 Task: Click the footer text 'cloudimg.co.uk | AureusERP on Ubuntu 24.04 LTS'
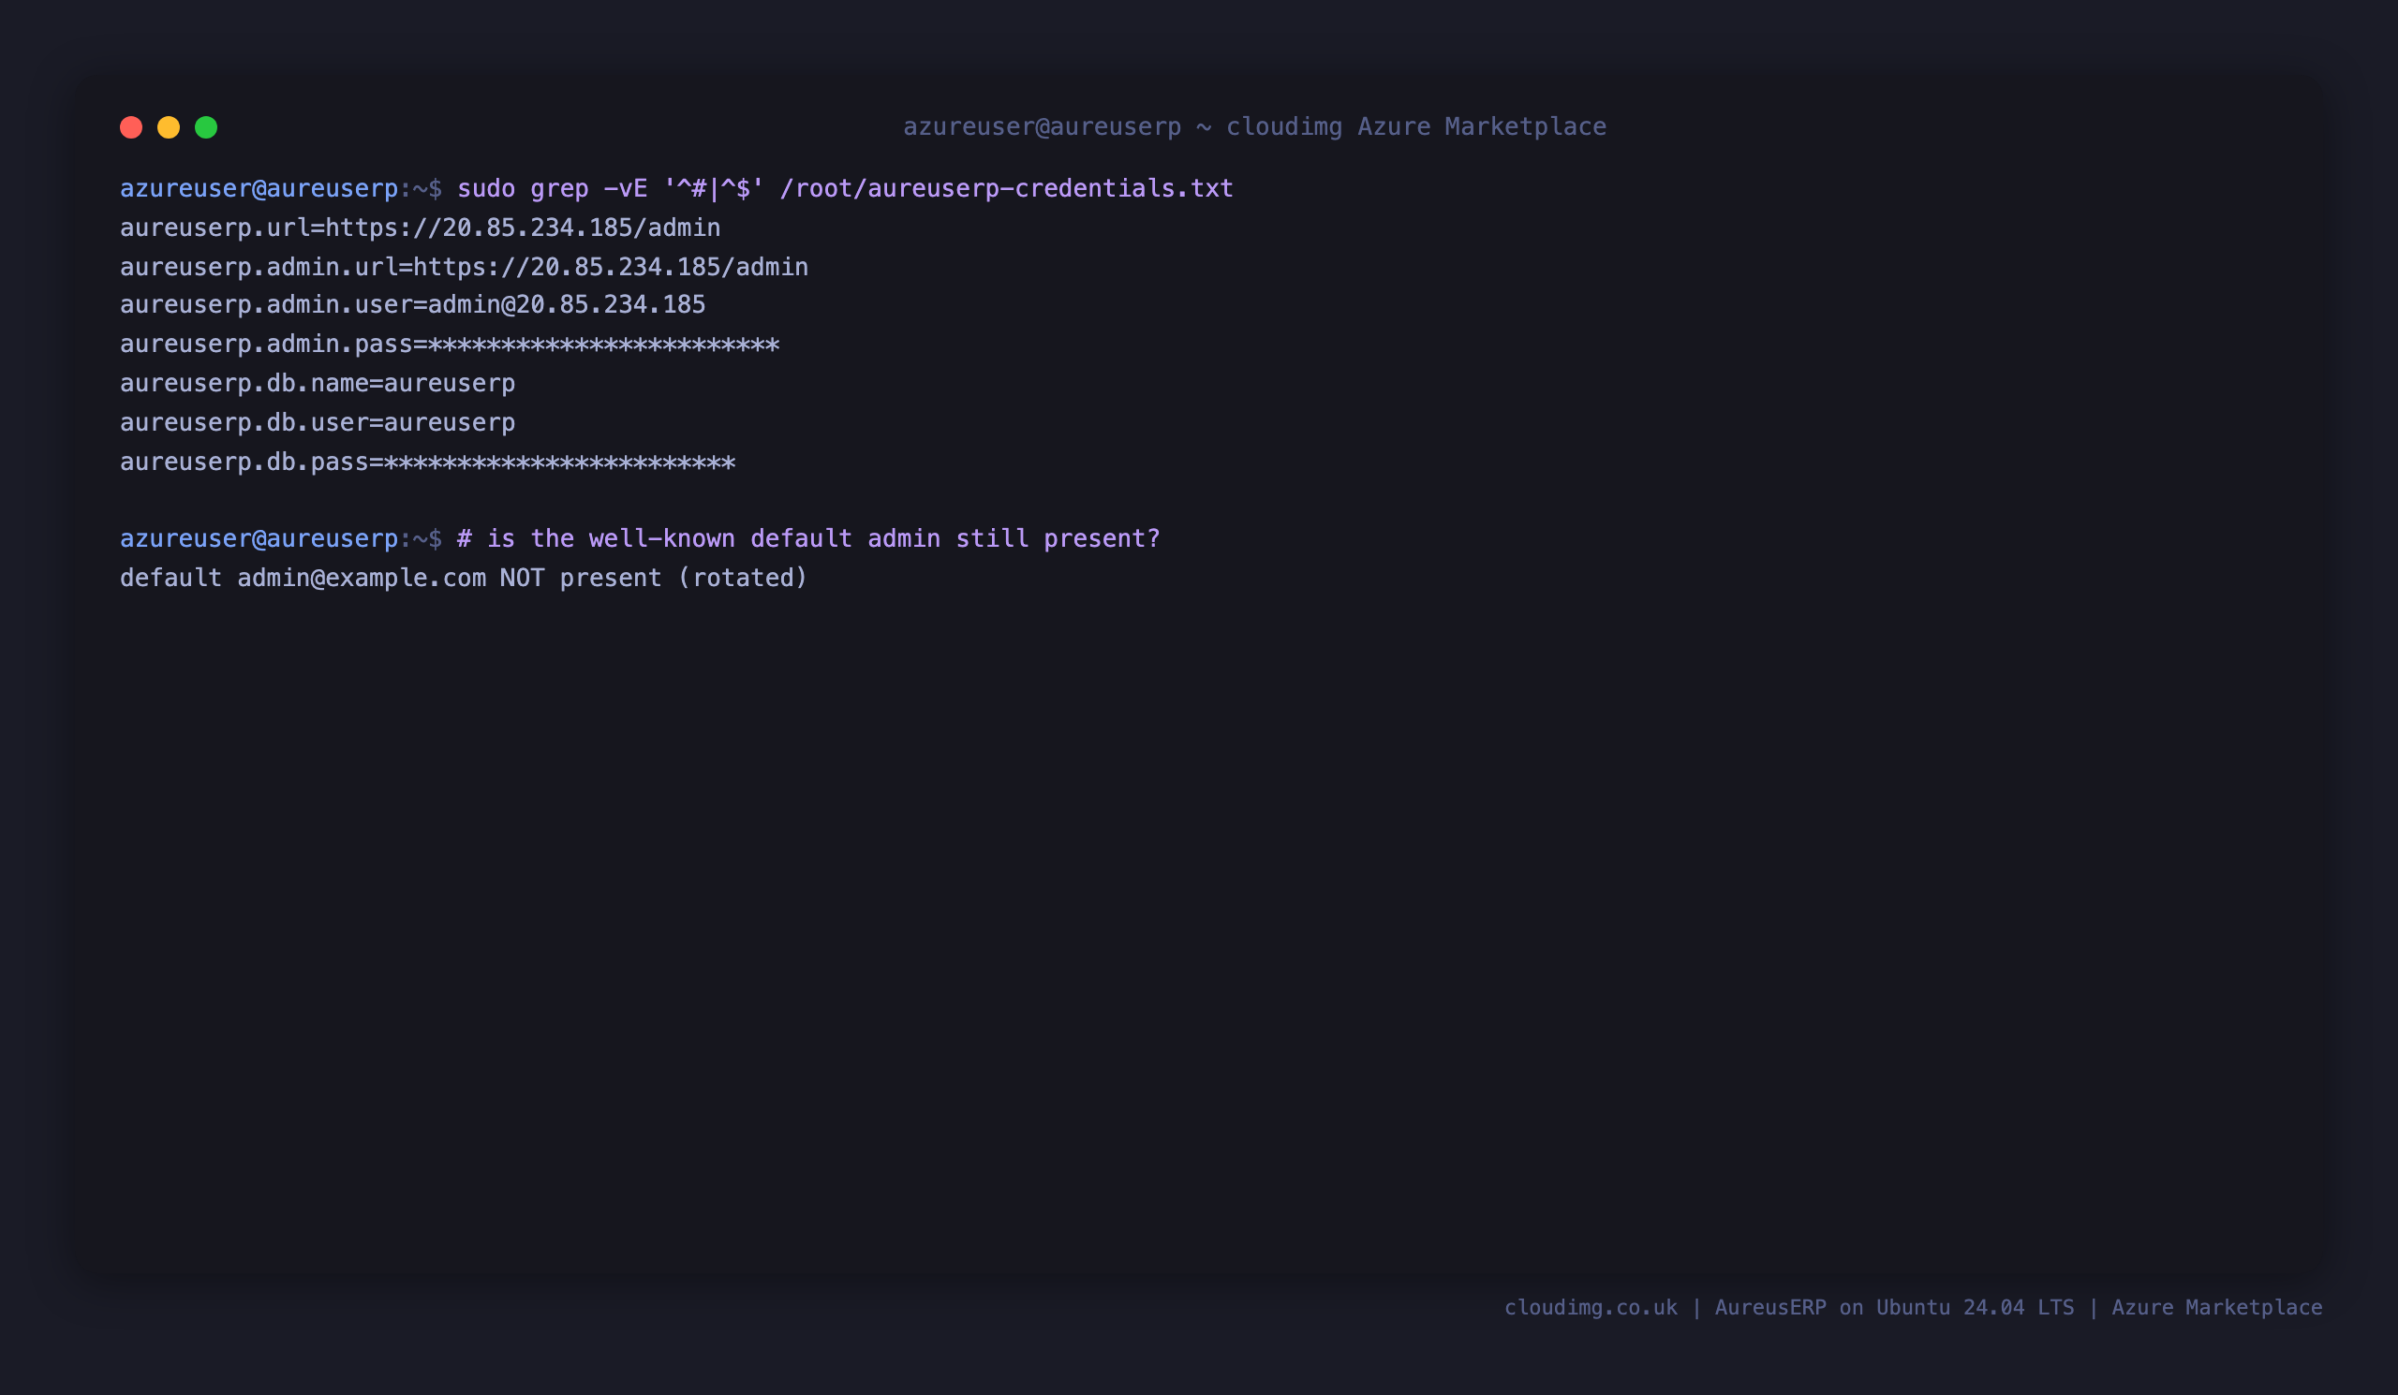coord(1789,1308)
